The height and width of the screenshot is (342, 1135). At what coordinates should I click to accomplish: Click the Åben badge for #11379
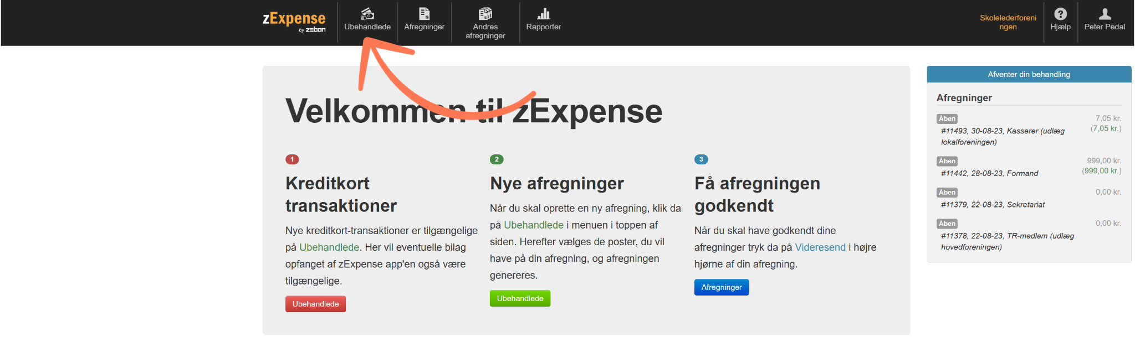click(x=947, y=193)
